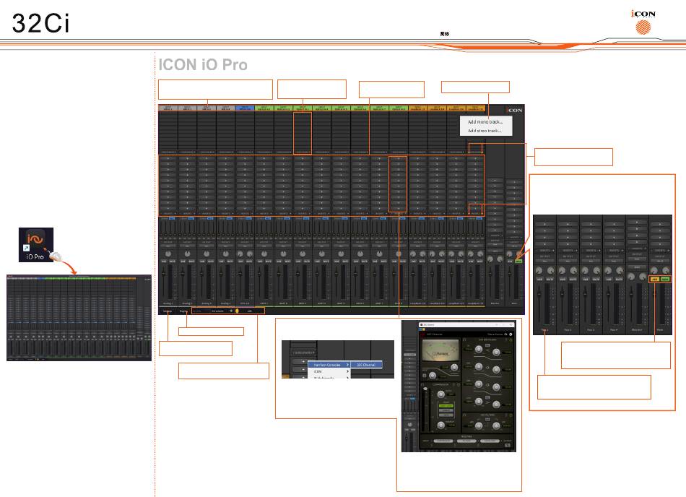Click the Settings button in the mixer footer
The width and height of the screenshot is (686, 497).
(x=168, y=311)
